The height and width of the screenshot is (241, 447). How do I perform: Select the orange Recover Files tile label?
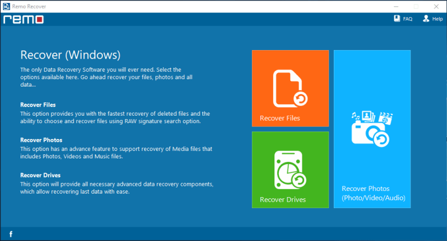(x=280, y=119)
